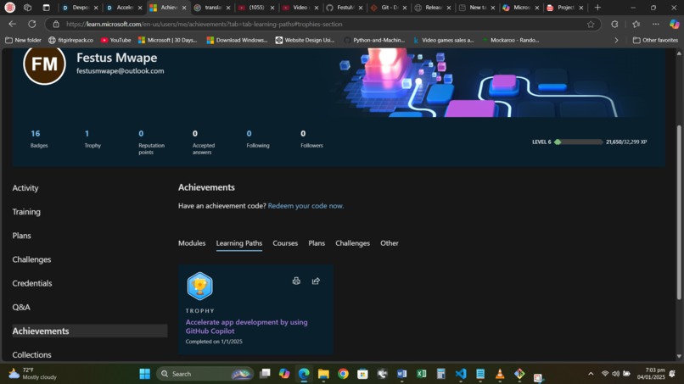Open the Favorites hub icon
The width and height of the screenshot is (684, 384).
pyautogui.click(x=636, y=24)
